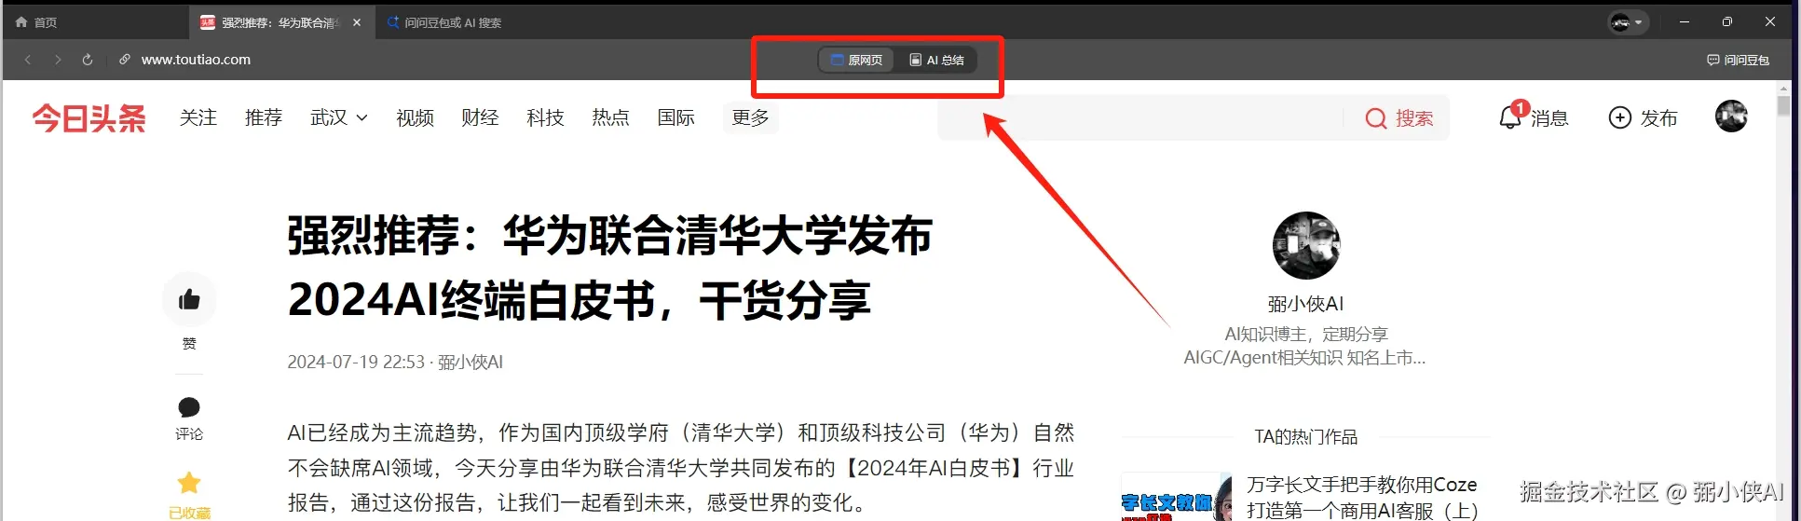This screenshot has width=1801, height=521.
Task: Open the 首页 home tab
Action: [36, 22]
